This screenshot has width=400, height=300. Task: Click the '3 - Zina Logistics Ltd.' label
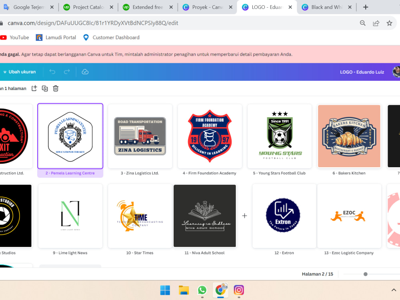140,173
